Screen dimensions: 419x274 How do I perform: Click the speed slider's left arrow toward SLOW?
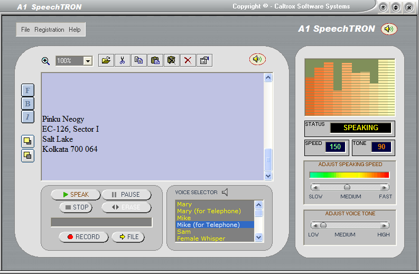(315, 187)
